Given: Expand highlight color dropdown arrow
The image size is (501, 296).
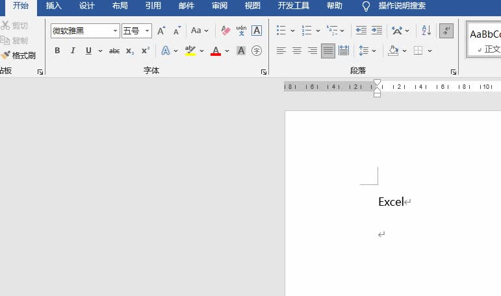Looking at the screenshot, I should click(x=201, y=51).
